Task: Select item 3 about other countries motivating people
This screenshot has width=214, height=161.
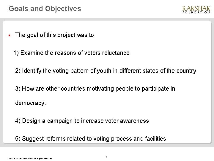Action: click(95, 89)
